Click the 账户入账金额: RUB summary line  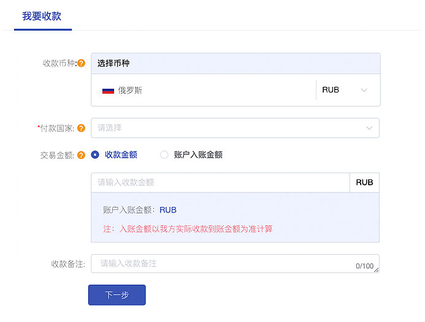[140, 210]
